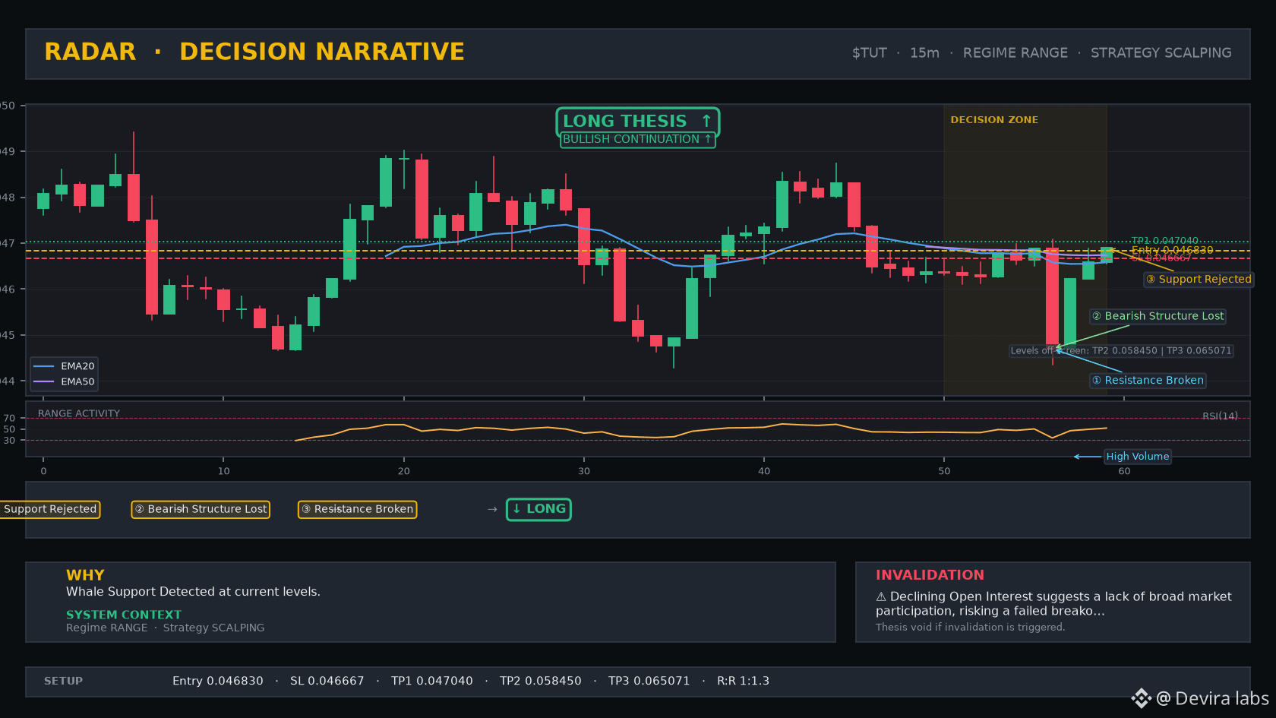Select the Support Rejected chip in the sequence row

pyautogui.click(x=50, y=509)
